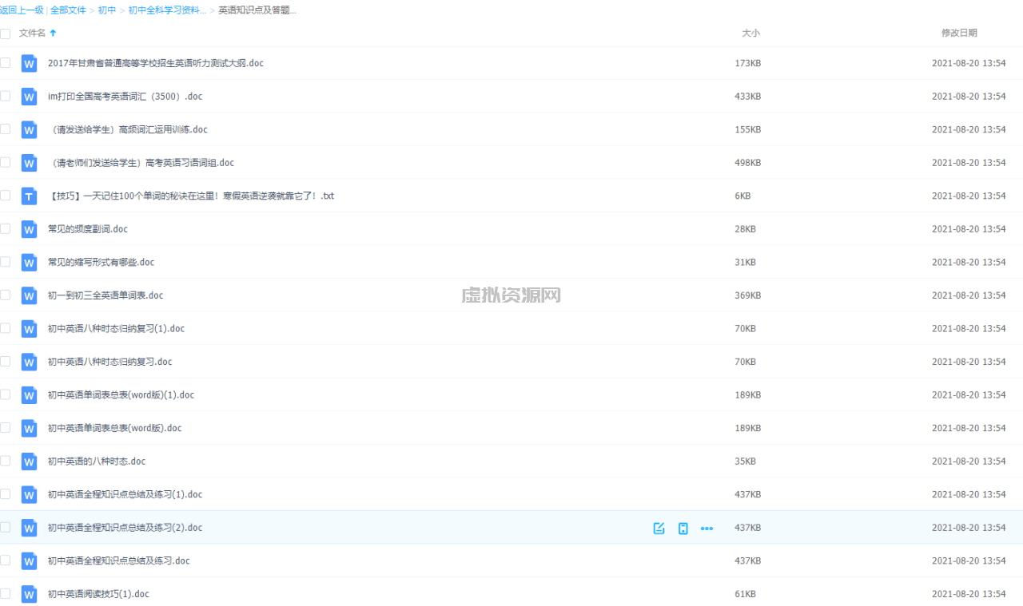The width and height of the screenshot is (1023, 606).
Task: Click the sort arrow next to 文件名
Action: (53, 33)
